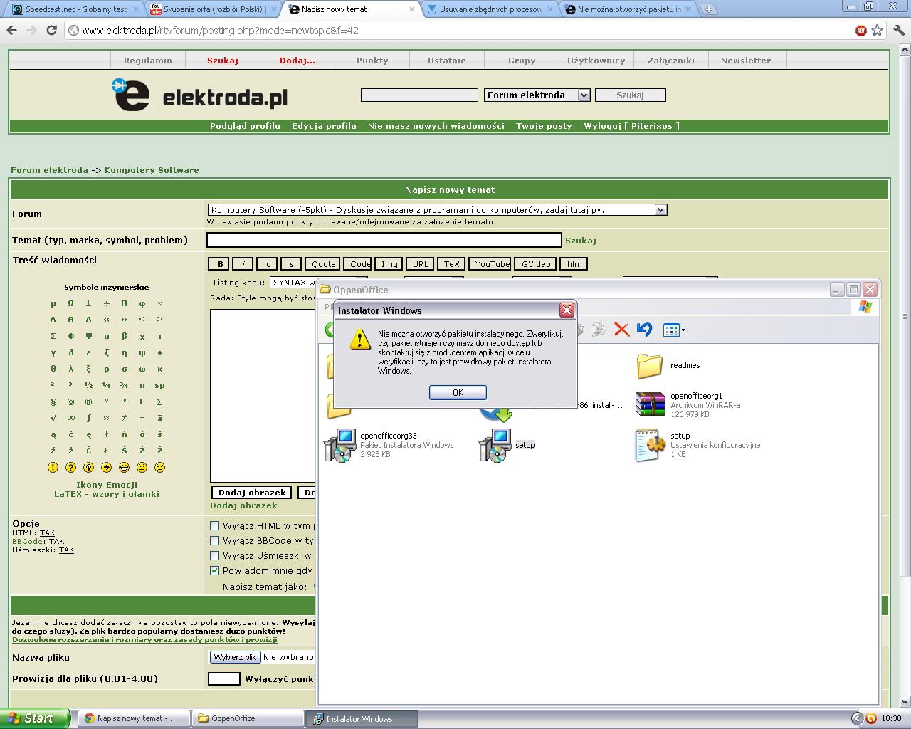Select the setup configuration settings file

point(697,445)
